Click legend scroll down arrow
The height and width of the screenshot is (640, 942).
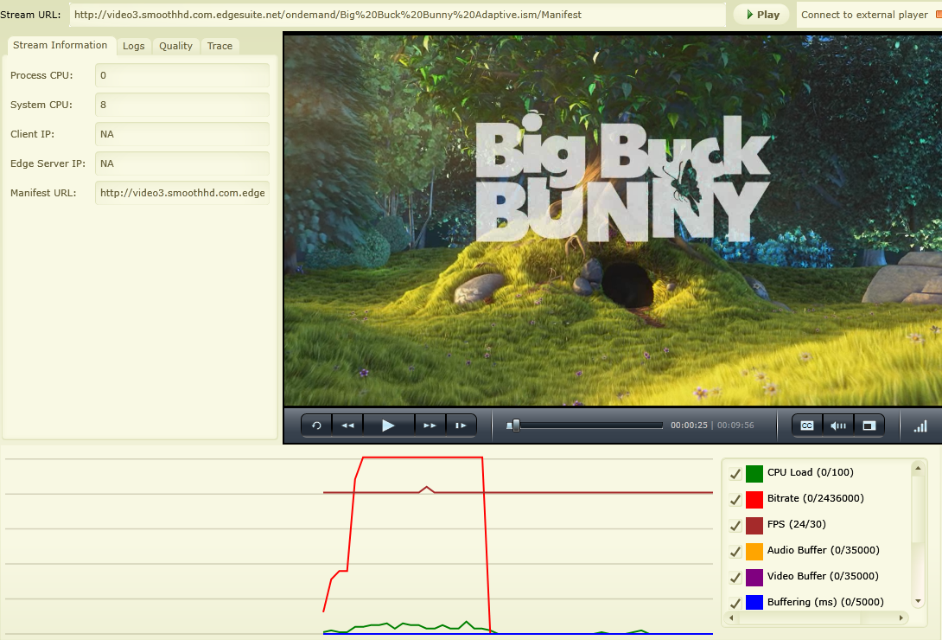917,602
